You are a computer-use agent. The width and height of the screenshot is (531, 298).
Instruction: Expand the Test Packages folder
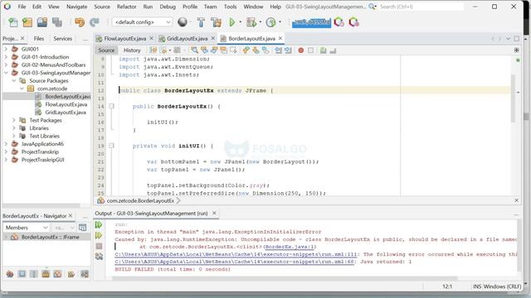pyautogui.click(x=14, y=120)
